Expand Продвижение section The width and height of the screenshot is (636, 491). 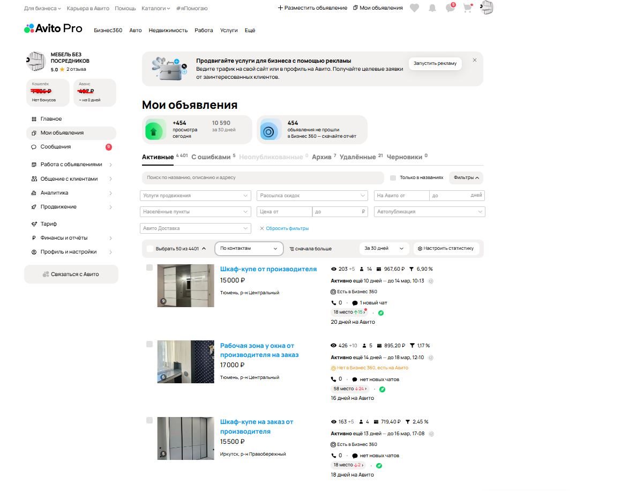coord(70,207)
